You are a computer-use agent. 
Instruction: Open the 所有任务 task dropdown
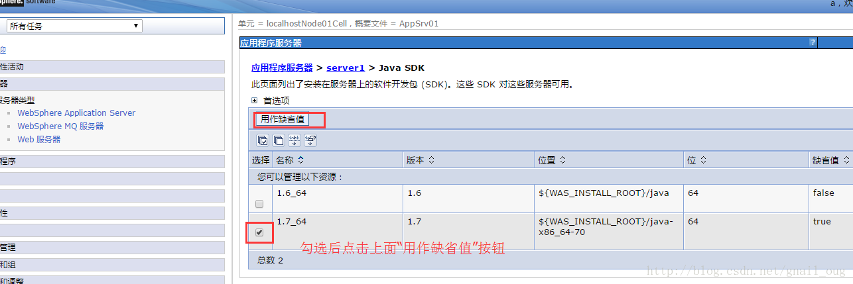click(74, 26)
